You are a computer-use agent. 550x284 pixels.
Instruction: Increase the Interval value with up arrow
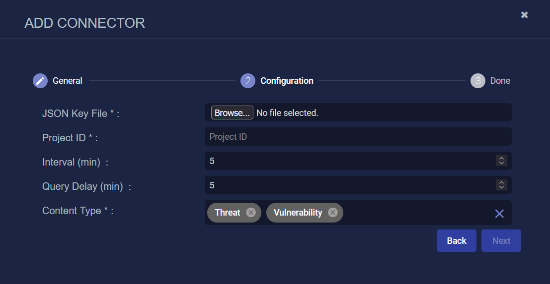point(502,159)
